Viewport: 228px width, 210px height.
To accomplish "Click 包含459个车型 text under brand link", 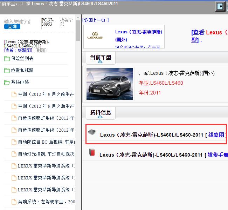I will (138, 46).
